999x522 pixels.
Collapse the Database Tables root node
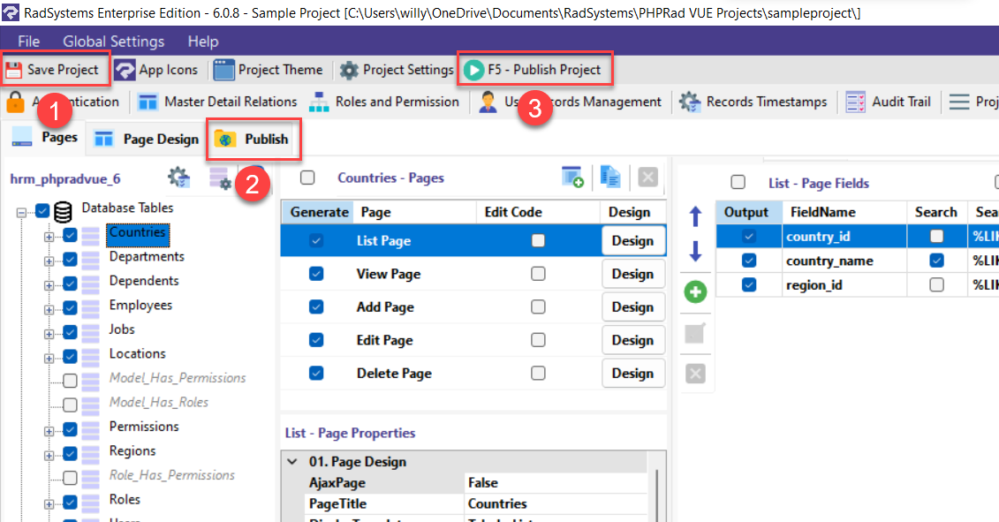(22, 212)
